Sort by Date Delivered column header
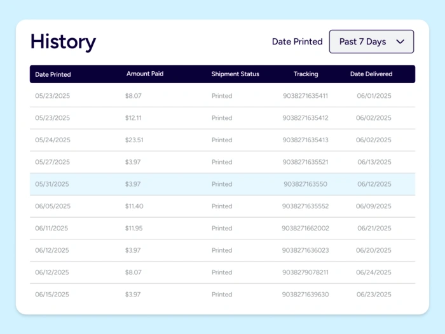The width and height of the screenshot is (445, 334). pos(371,74)
